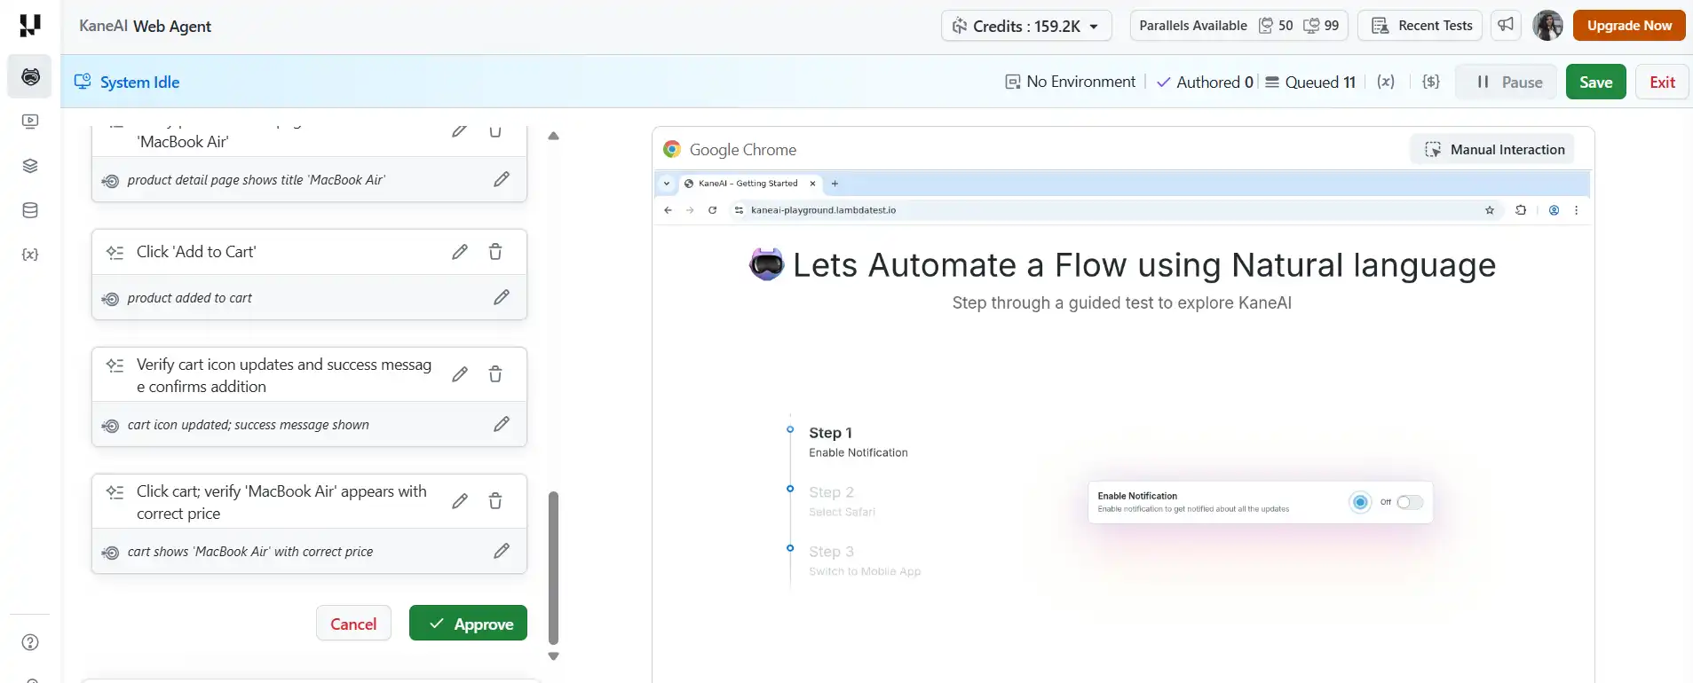The width and height of the screenshot is (1693, 683).
Task: Click the (x) variables icon in status bar
Action: [x=1386, y=82]
